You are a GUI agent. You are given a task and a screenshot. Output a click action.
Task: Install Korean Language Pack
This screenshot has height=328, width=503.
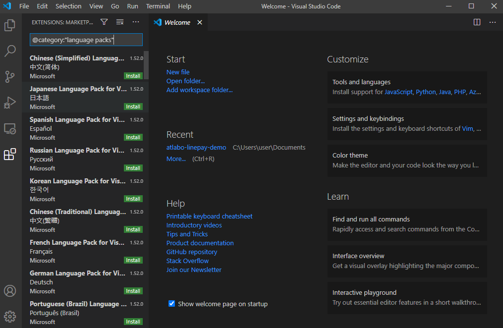pyautogui.click(x=133, y=199)
